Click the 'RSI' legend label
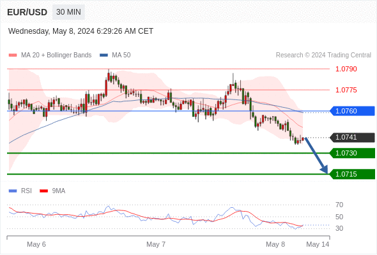 pos(26,191)
